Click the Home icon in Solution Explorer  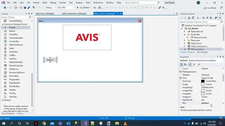click(x=189, y=18)
